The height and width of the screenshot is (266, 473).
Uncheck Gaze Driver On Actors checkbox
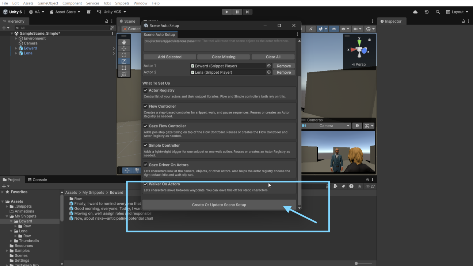(145, 165)
